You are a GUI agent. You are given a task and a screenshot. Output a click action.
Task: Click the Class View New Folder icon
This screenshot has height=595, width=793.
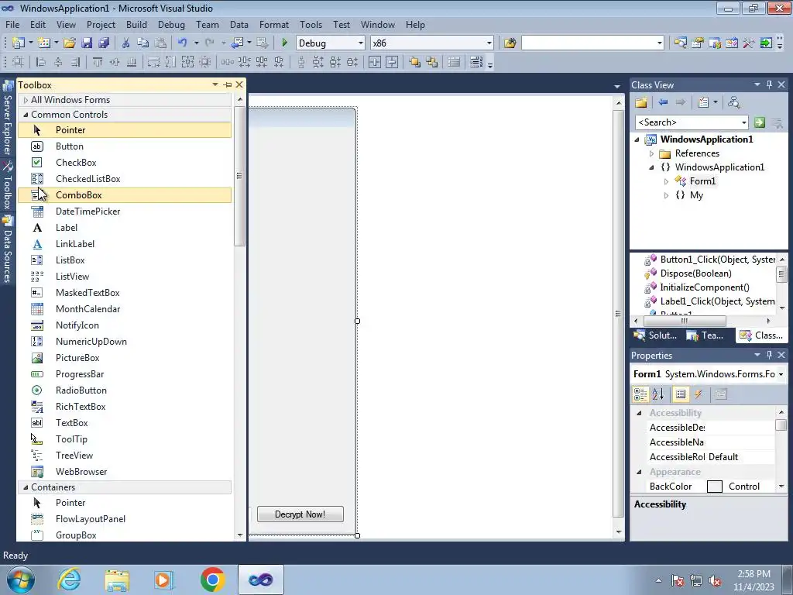coord(641,103)
